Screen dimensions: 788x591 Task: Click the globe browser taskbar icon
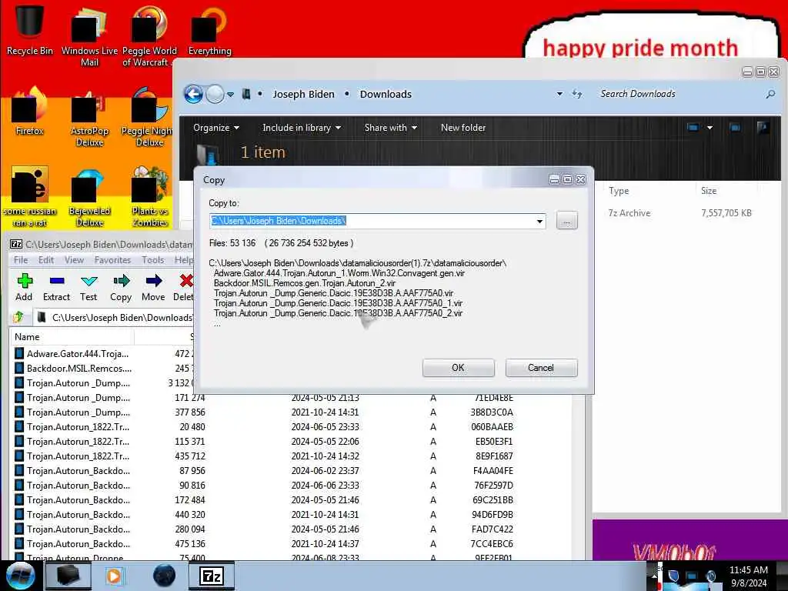[x=165, y=576]
